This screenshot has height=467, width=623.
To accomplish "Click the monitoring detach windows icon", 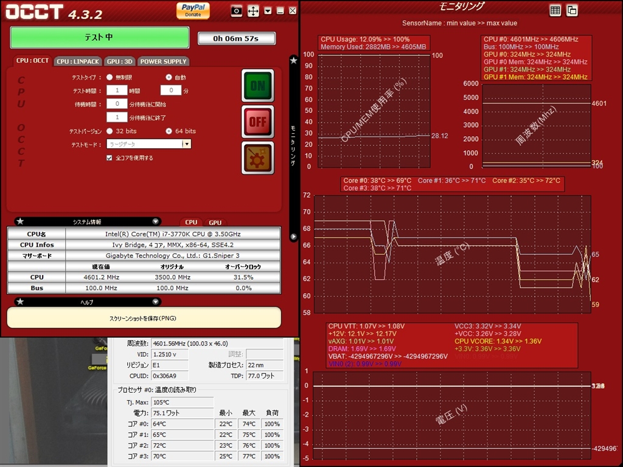I will pos(572,10).
